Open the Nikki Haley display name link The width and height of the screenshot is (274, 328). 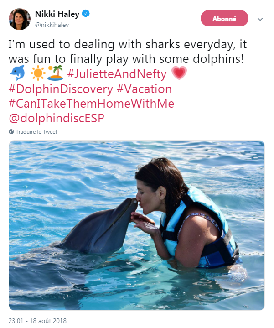(x=57, y=15)
